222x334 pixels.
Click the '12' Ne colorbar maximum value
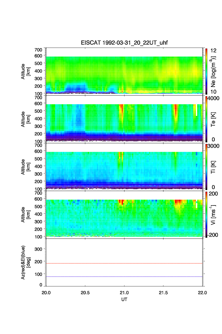click(213, 51)
